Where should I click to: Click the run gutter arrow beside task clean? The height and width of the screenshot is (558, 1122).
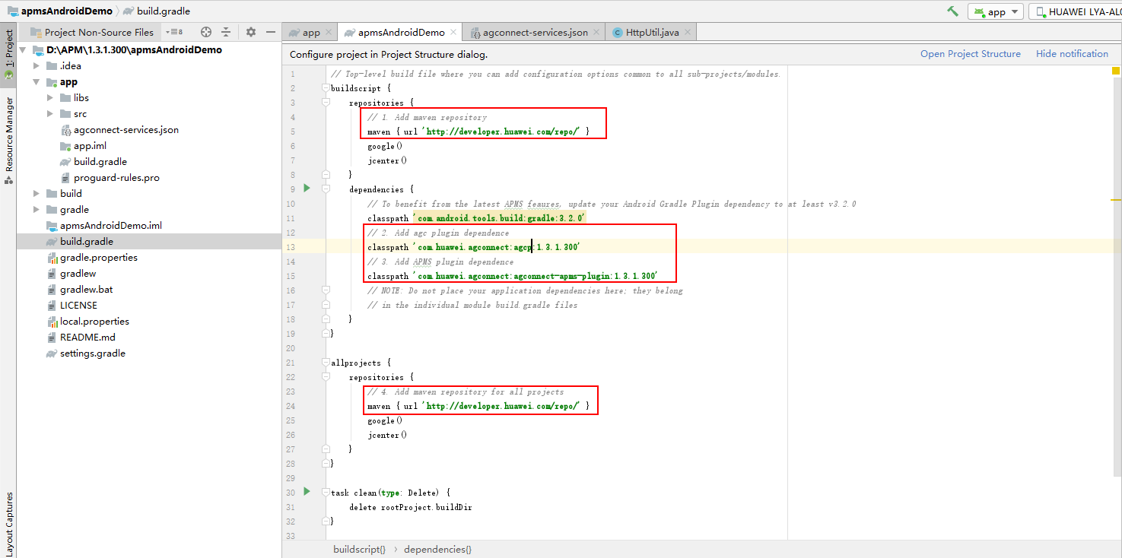coord(307,491)
